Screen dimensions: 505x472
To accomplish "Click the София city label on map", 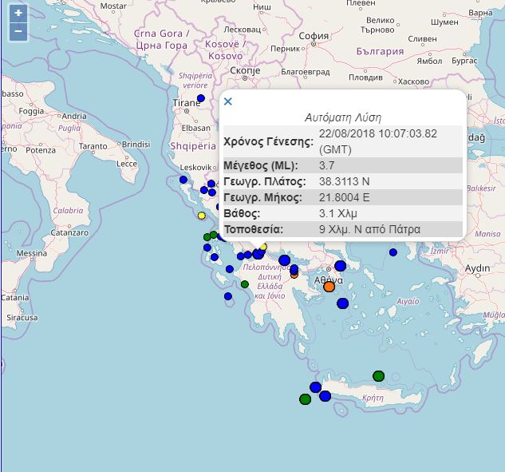I will click(314, 36).
